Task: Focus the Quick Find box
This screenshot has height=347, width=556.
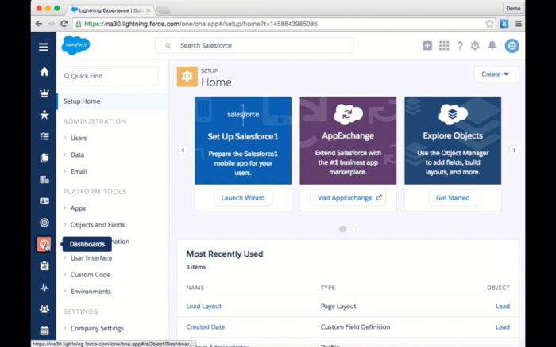Action: [110, 76]
